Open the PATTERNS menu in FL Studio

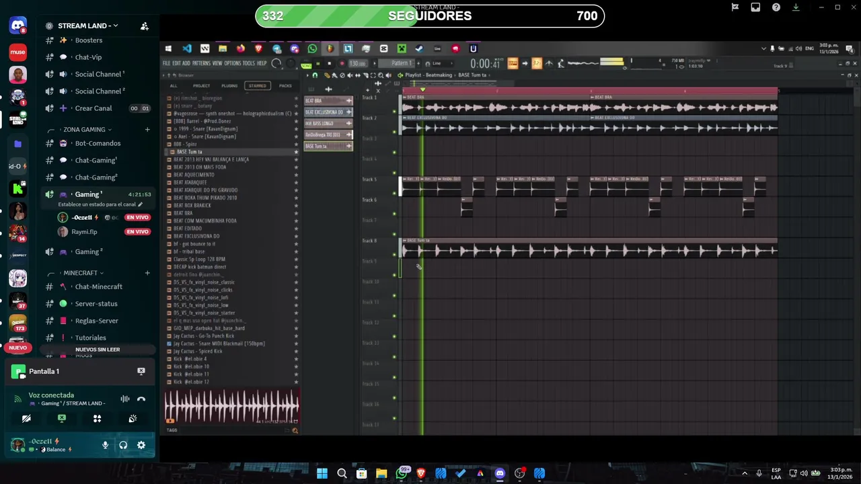point(201,63)
